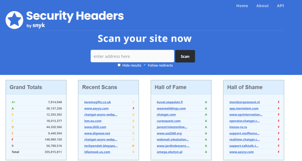
Task: Open the snyk brand link
Action: pyautogui.click(x=39, y=25)
